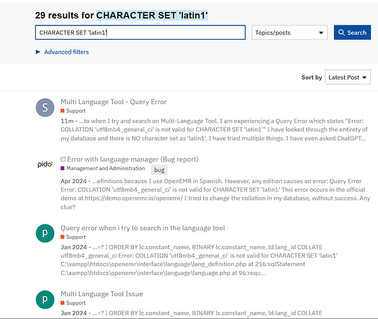This screenshot has width=378, height=319.
Task: Open the Sort by Latest Post dropdown
Action: [x=347, y=77]
